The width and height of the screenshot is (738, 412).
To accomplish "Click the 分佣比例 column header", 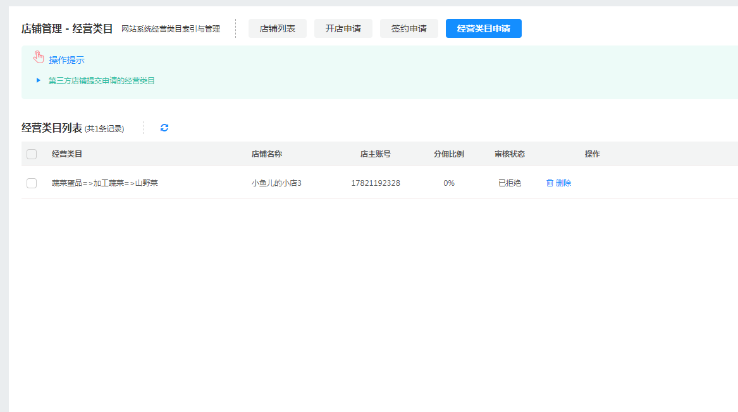I will pyautogui.click(x=449, y=154).
